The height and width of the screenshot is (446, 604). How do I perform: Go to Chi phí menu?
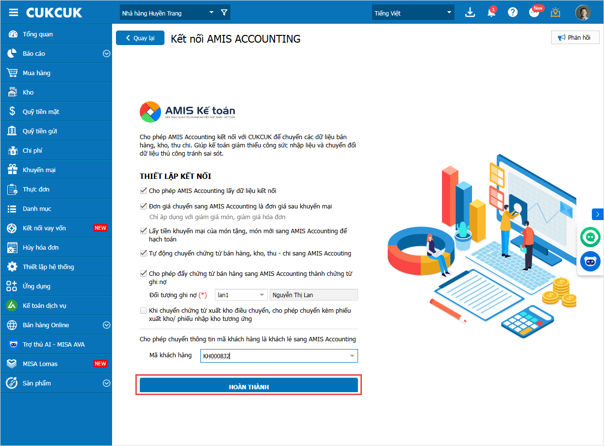[x=56, y=150]
